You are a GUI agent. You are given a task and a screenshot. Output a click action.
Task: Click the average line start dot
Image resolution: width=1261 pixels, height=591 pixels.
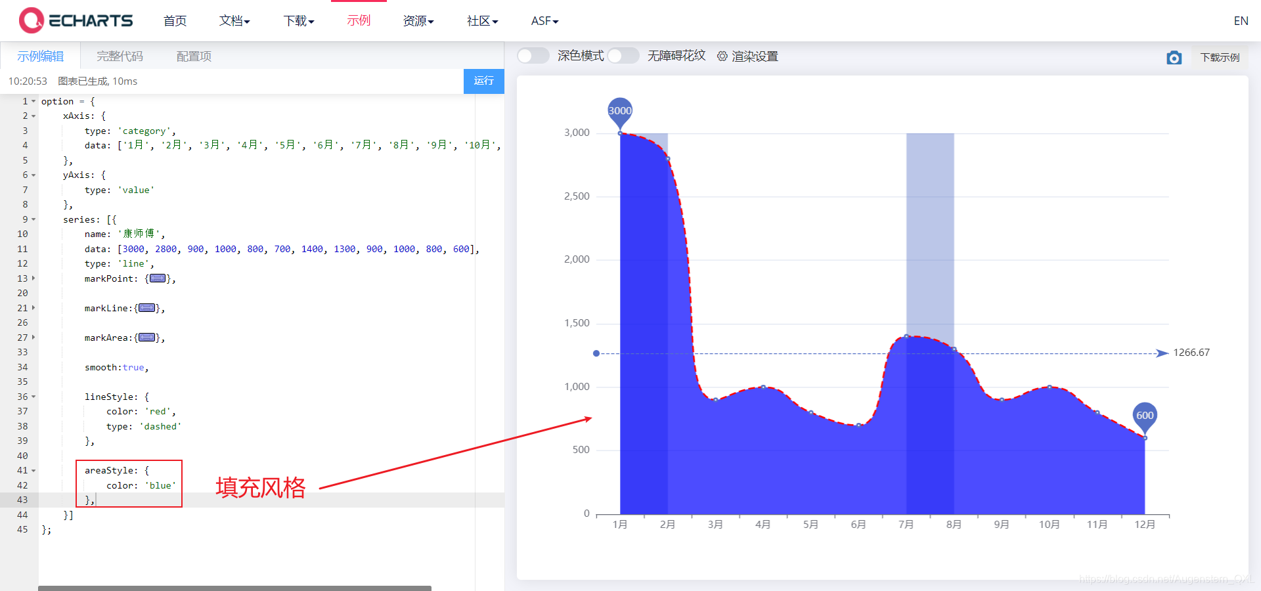(596, 353)
